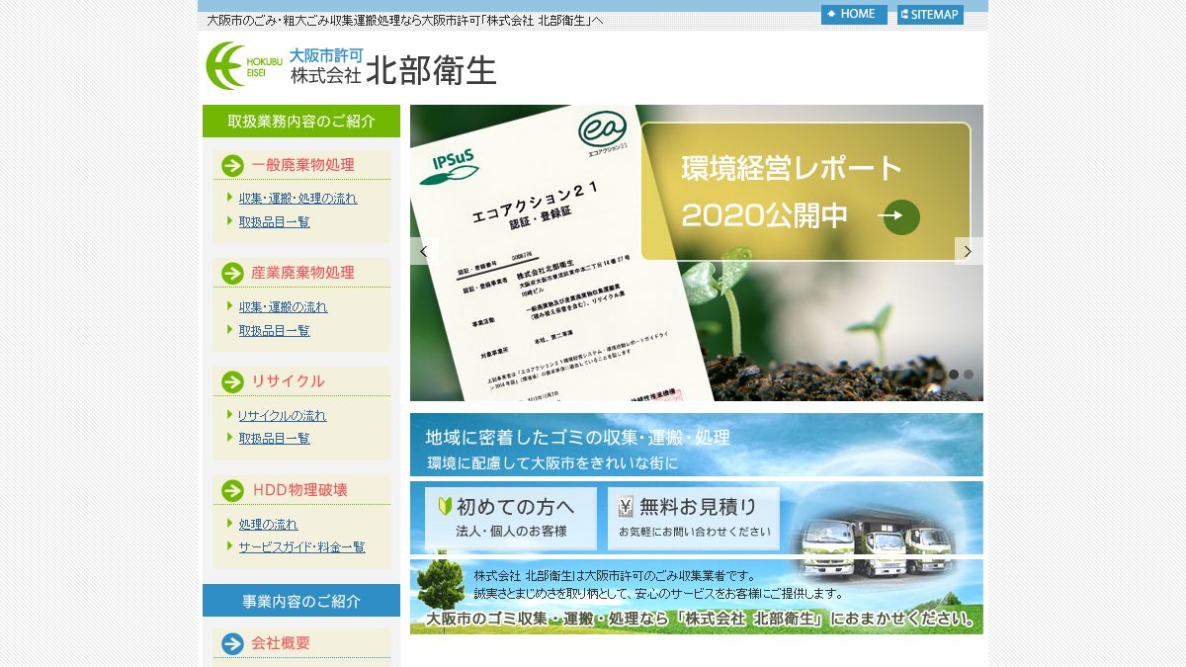This screenshot has height=667, width=1186.
Task: Click yen calculator icon on 無料お見積り
Action: click(626, 507)
